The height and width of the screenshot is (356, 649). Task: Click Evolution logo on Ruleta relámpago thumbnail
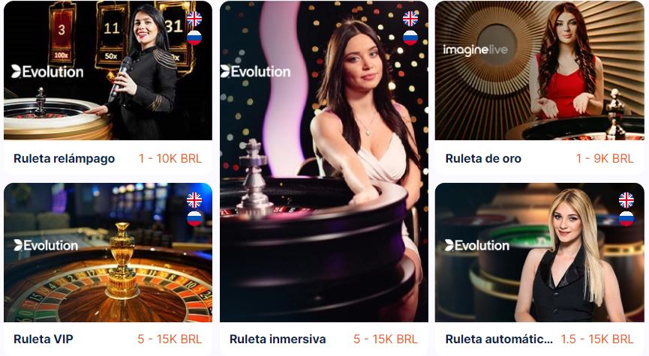click(x=47, y=71)
